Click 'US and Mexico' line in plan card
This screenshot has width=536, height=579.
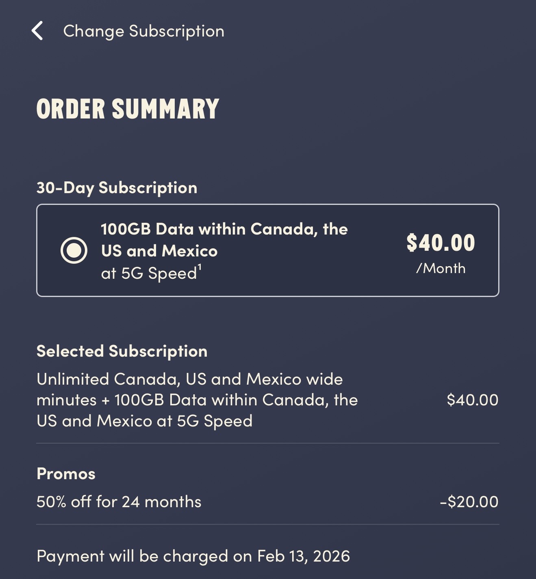click(159, 251)
